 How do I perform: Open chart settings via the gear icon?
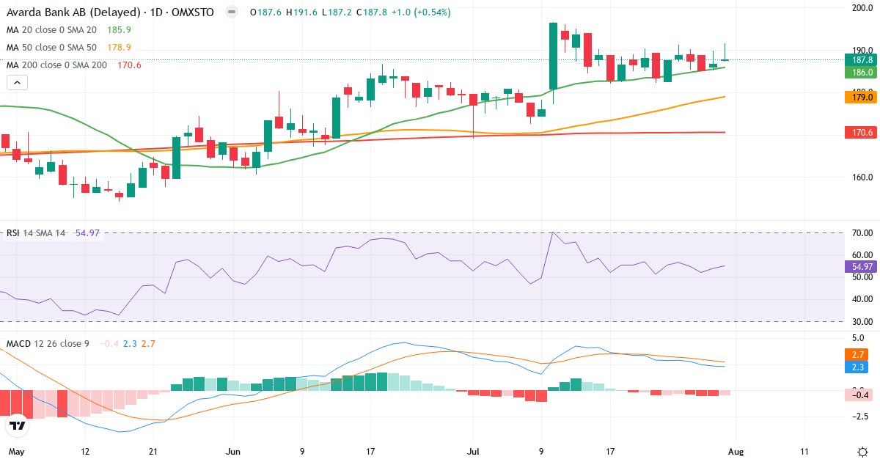[x=862, y=451]
